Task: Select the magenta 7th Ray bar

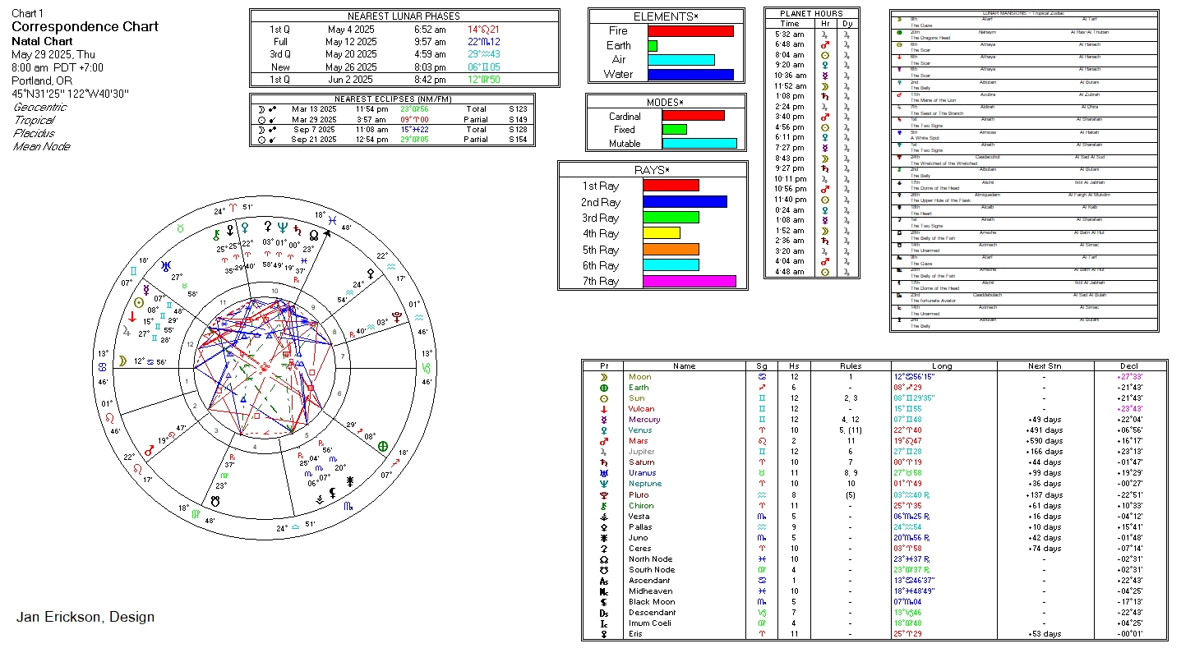Action: 689,282
